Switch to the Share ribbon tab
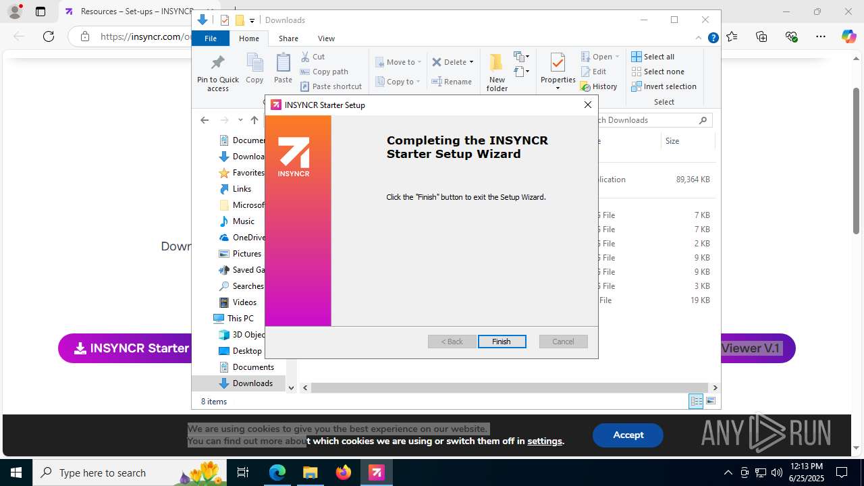 point(288,38)
